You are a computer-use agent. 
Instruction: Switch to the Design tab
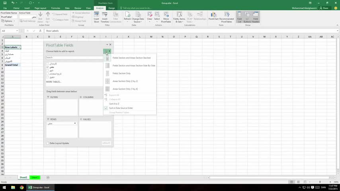tap(111, 8)
